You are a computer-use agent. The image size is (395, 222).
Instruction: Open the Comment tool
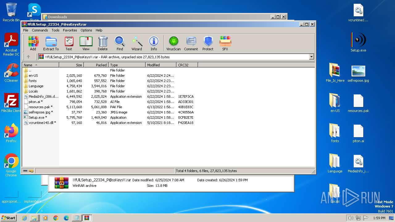191,43
